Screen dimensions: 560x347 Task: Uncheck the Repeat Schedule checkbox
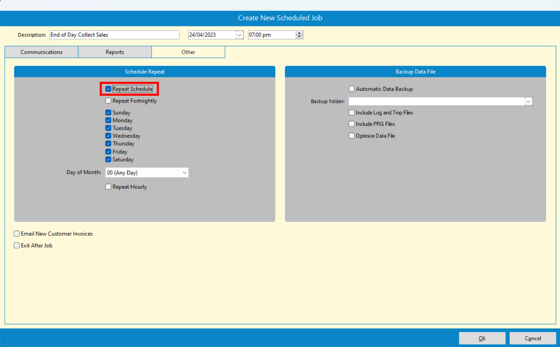tap(108, 89)
